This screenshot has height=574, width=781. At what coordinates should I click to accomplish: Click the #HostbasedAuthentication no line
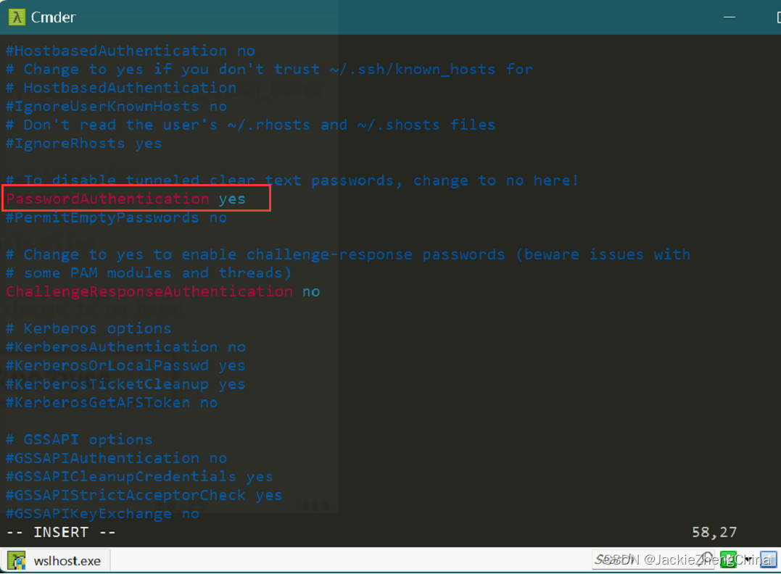point(131,51)
